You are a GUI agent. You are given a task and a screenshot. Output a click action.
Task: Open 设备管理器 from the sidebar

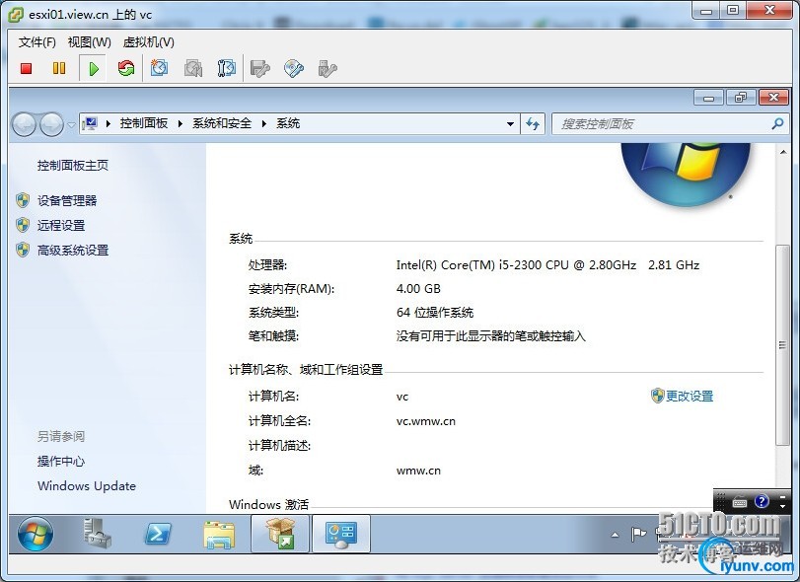coord(67,200)
